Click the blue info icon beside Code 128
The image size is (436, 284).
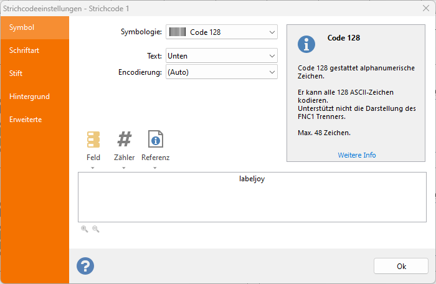[x=306, y=44]
